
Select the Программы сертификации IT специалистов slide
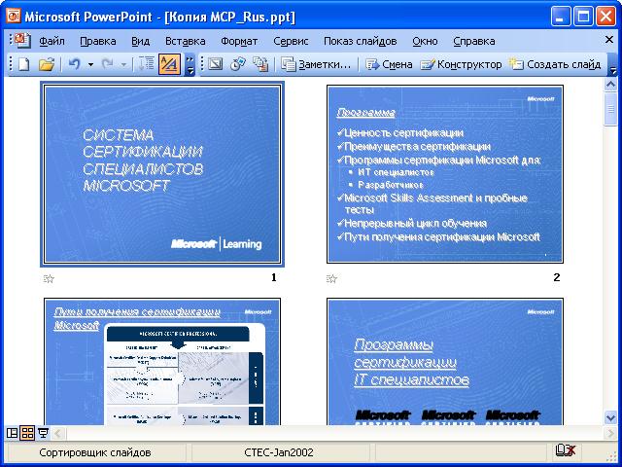(445, 361)
